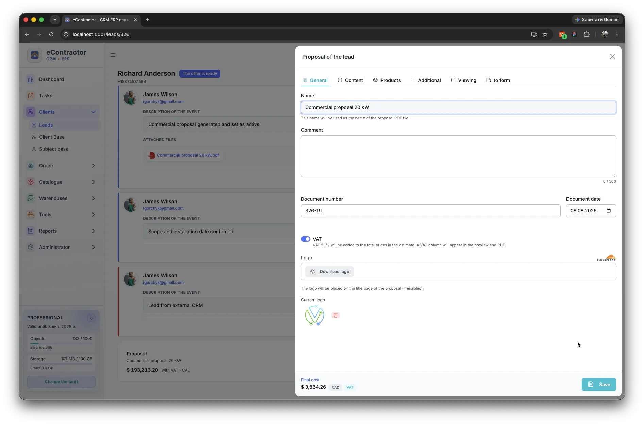The width and height of the screenshot is (644, 425).
Task: Click the eContractor logo icon
Action: [35, 55]
